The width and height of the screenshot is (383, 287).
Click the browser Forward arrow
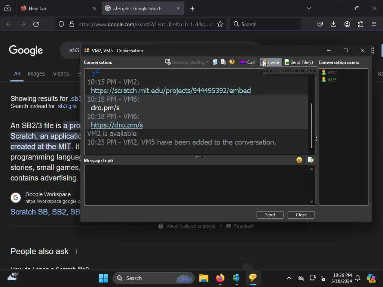tap(22, 24)
